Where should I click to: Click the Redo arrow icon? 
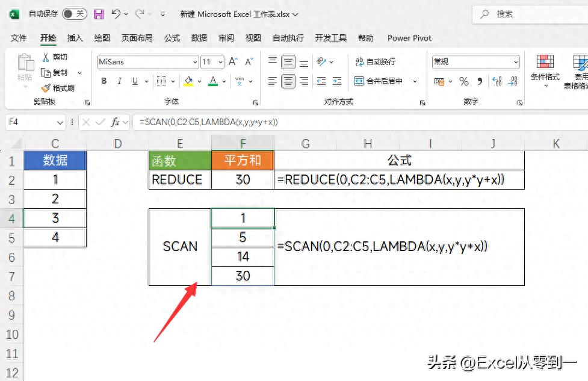coord(140,14)
